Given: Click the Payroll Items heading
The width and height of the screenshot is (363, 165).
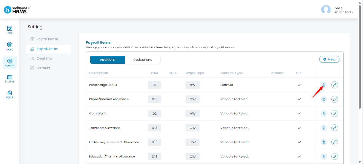Looking at the screenshot, I should click(x=98, y=42).
